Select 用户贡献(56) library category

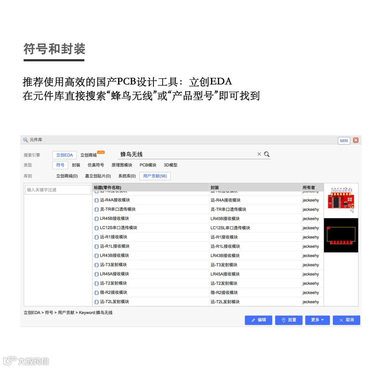[155, 176]
